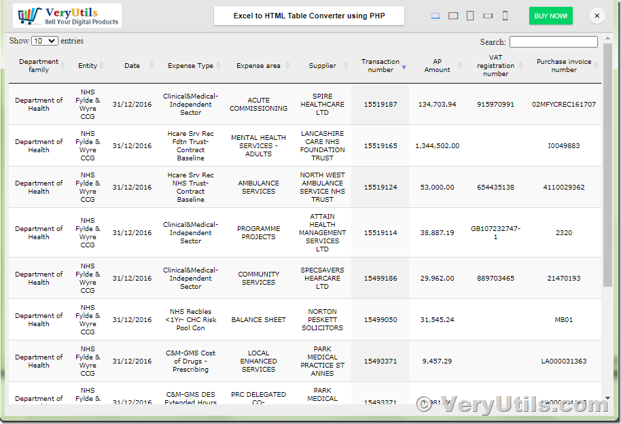Switch preview to portrait phone view

pyautogui.click(x=505, y=16)
